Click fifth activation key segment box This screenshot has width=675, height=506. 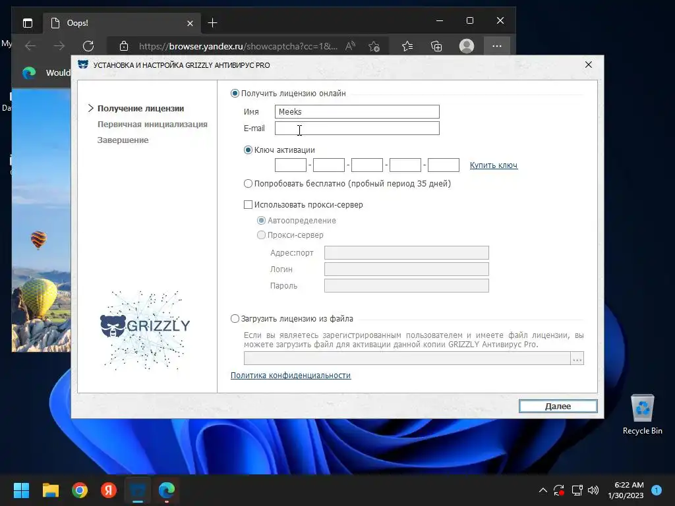point(444,165)
